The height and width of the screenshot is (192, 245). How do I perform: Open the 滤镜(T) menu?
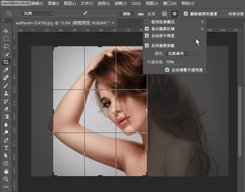coord(120,4)
